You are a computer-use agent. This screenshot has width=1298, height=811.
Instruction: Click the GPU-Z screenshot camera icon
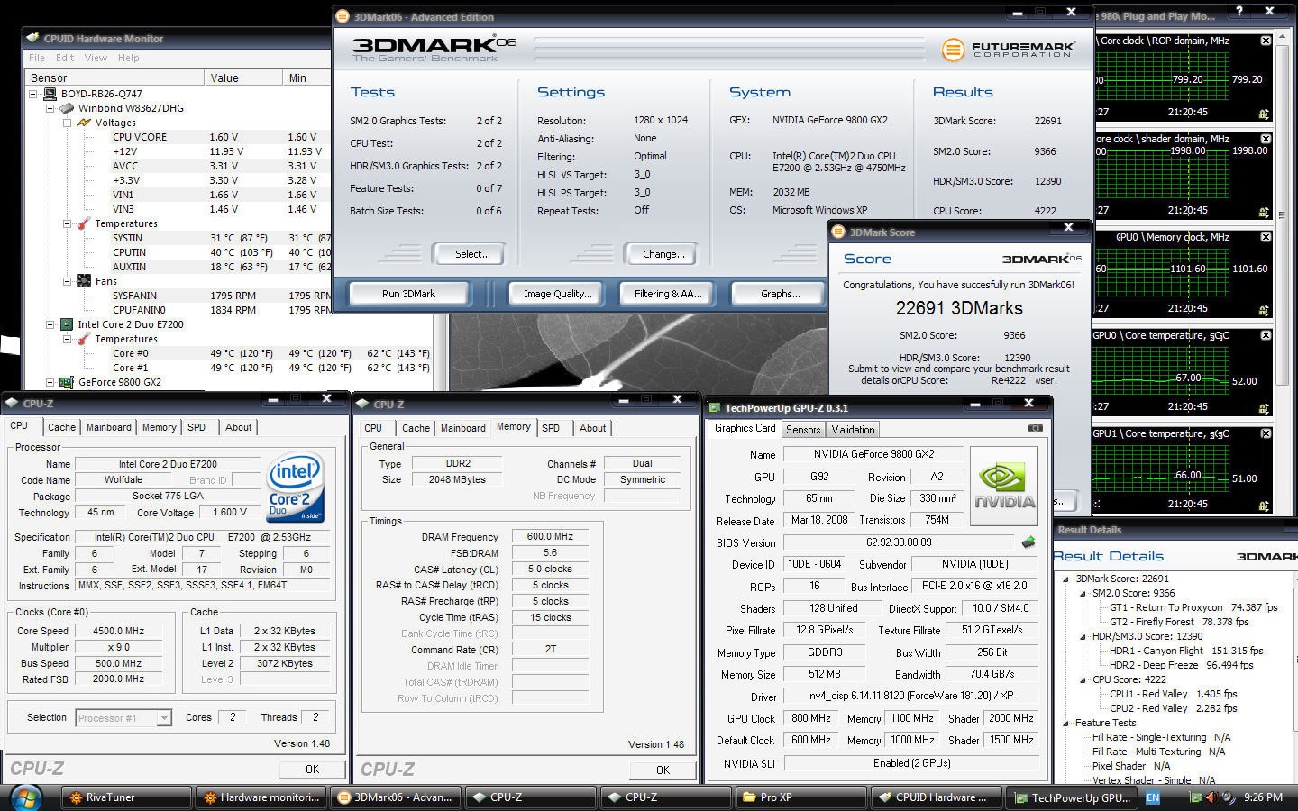(x=1035, y=428)
